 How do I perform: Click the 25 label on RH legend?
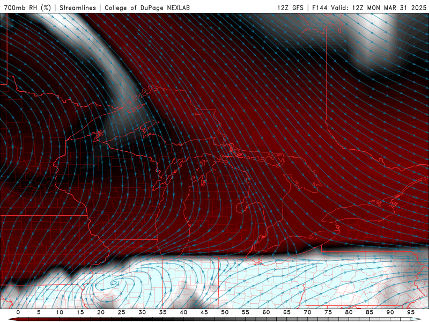pos(121,312)
